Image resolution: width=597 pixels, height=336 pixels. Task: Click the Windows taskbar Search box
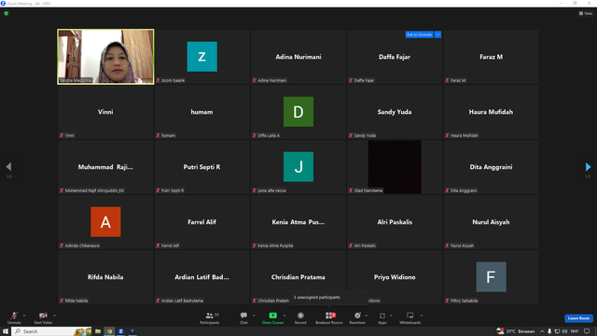(51, 331)
